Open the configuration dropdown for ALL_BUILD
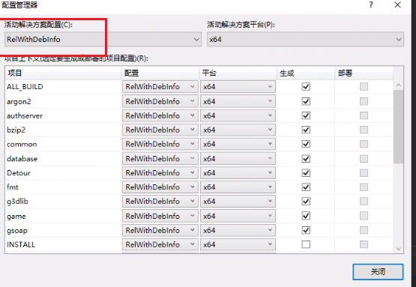 pyautogui.click(x=160, y=86)
